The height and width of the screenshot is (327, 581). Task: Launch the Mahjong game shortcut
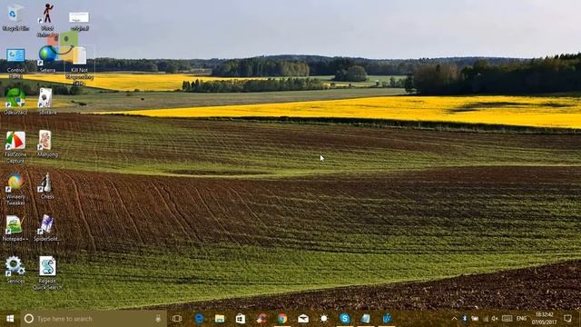tap(47, 144)
